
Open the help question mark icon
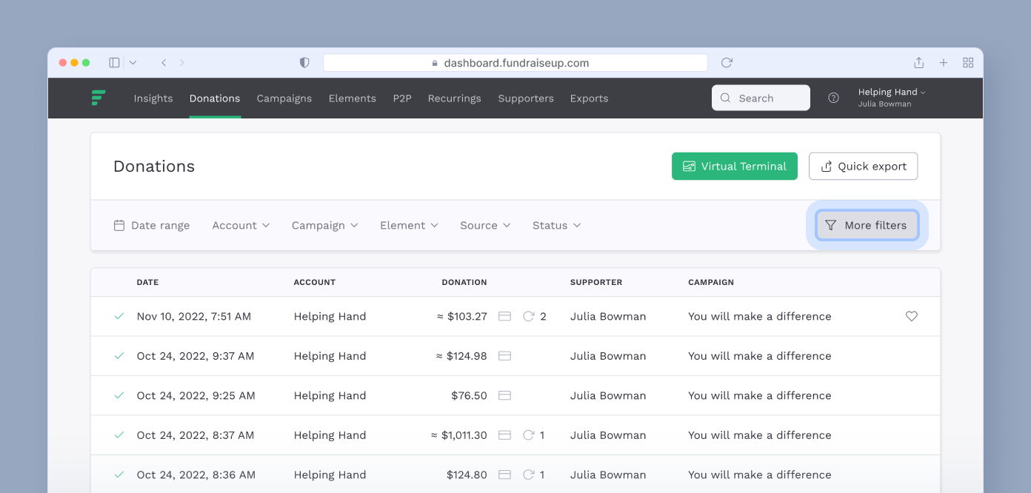[x=833, y=98]
